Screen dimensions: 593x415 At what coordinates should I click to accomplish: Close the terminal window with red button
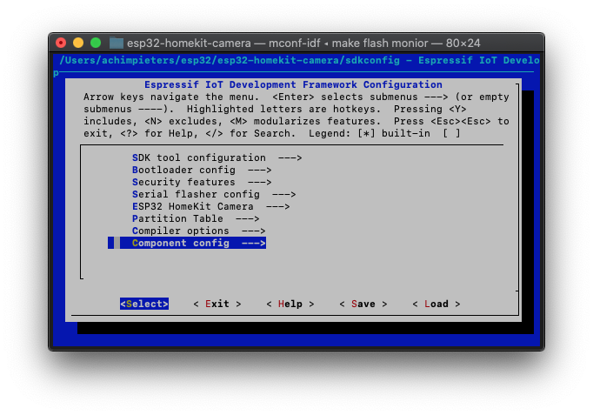point(61,43)
